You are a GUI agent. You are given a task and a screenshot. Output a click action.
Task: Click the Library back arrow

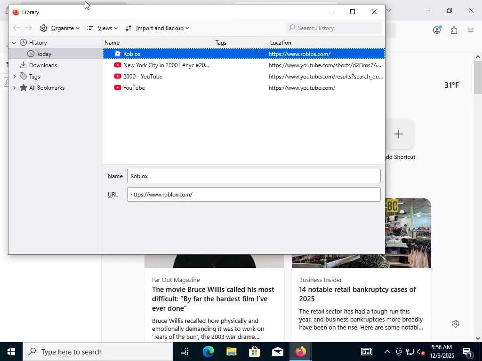[16, 28]
